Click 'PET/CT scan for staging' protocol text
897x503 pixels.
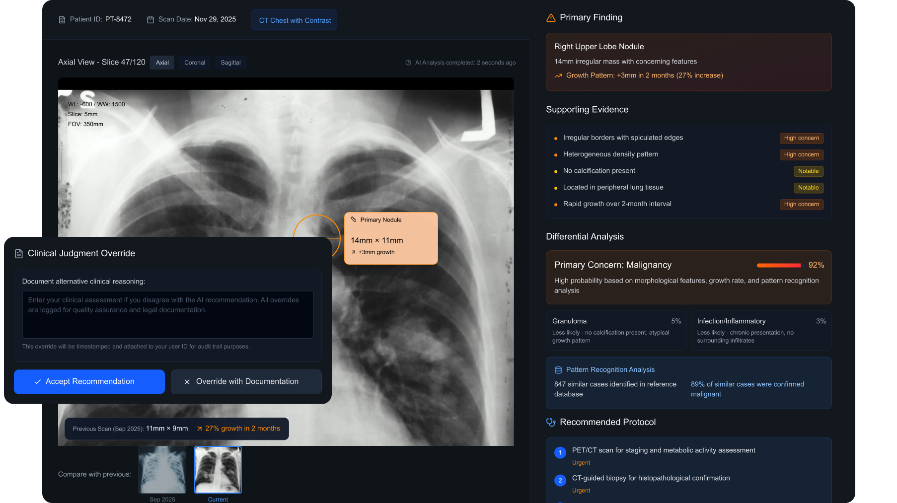[664, 450]
